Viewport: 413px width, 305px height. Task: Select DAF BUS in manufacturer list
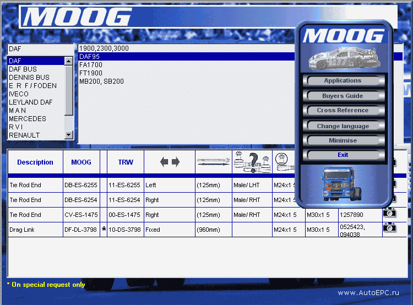point(36,69)
